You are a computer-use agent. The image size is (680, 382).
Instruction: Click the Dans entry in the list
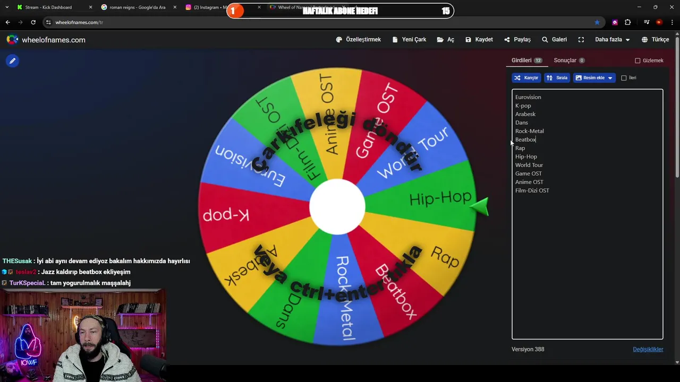(x=521, y=123)
